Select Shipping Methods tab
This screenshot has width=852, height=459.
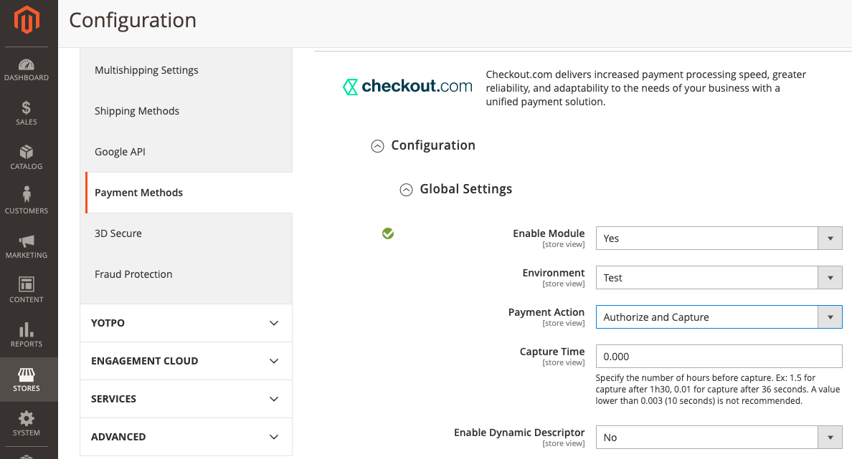coord(186,111)
